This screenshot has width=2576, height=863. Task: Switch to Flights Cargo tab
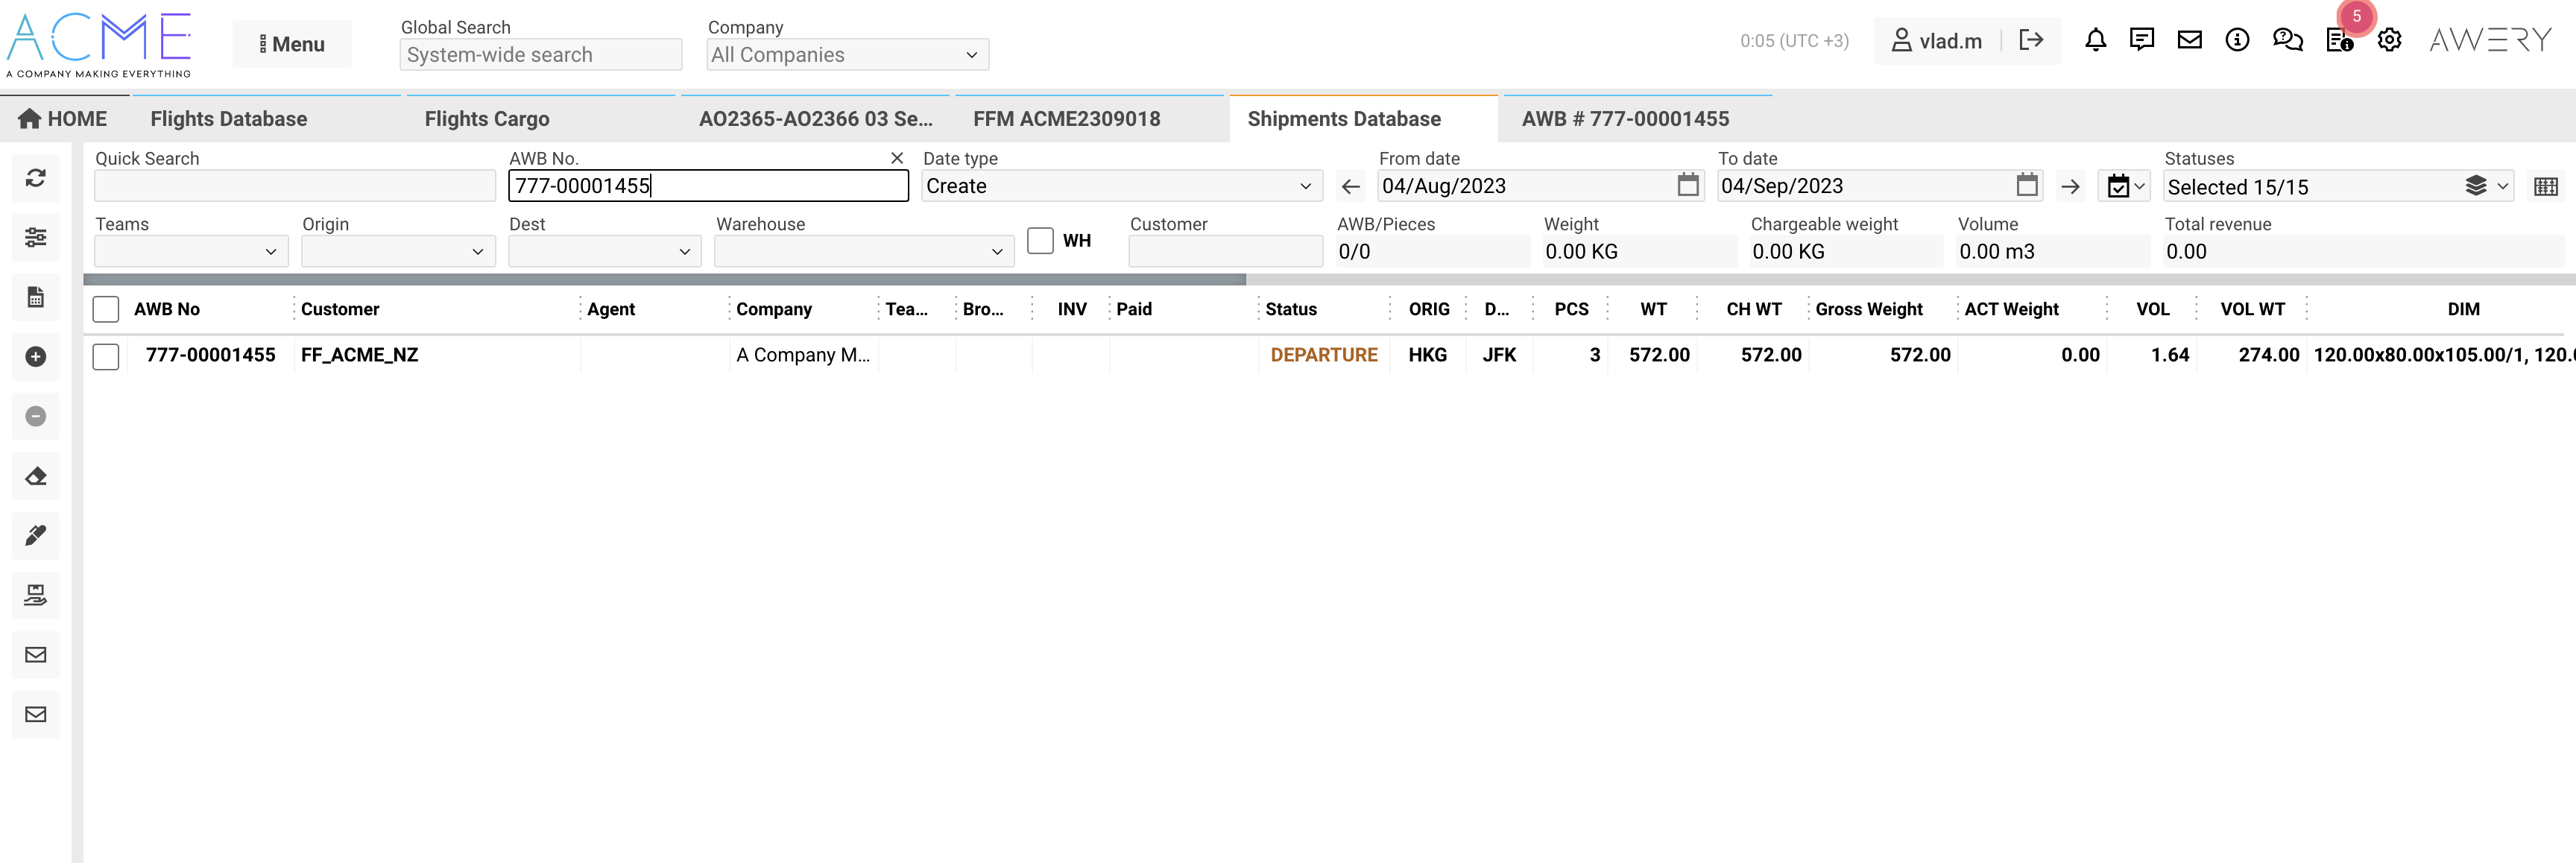[x=487, y=119]
